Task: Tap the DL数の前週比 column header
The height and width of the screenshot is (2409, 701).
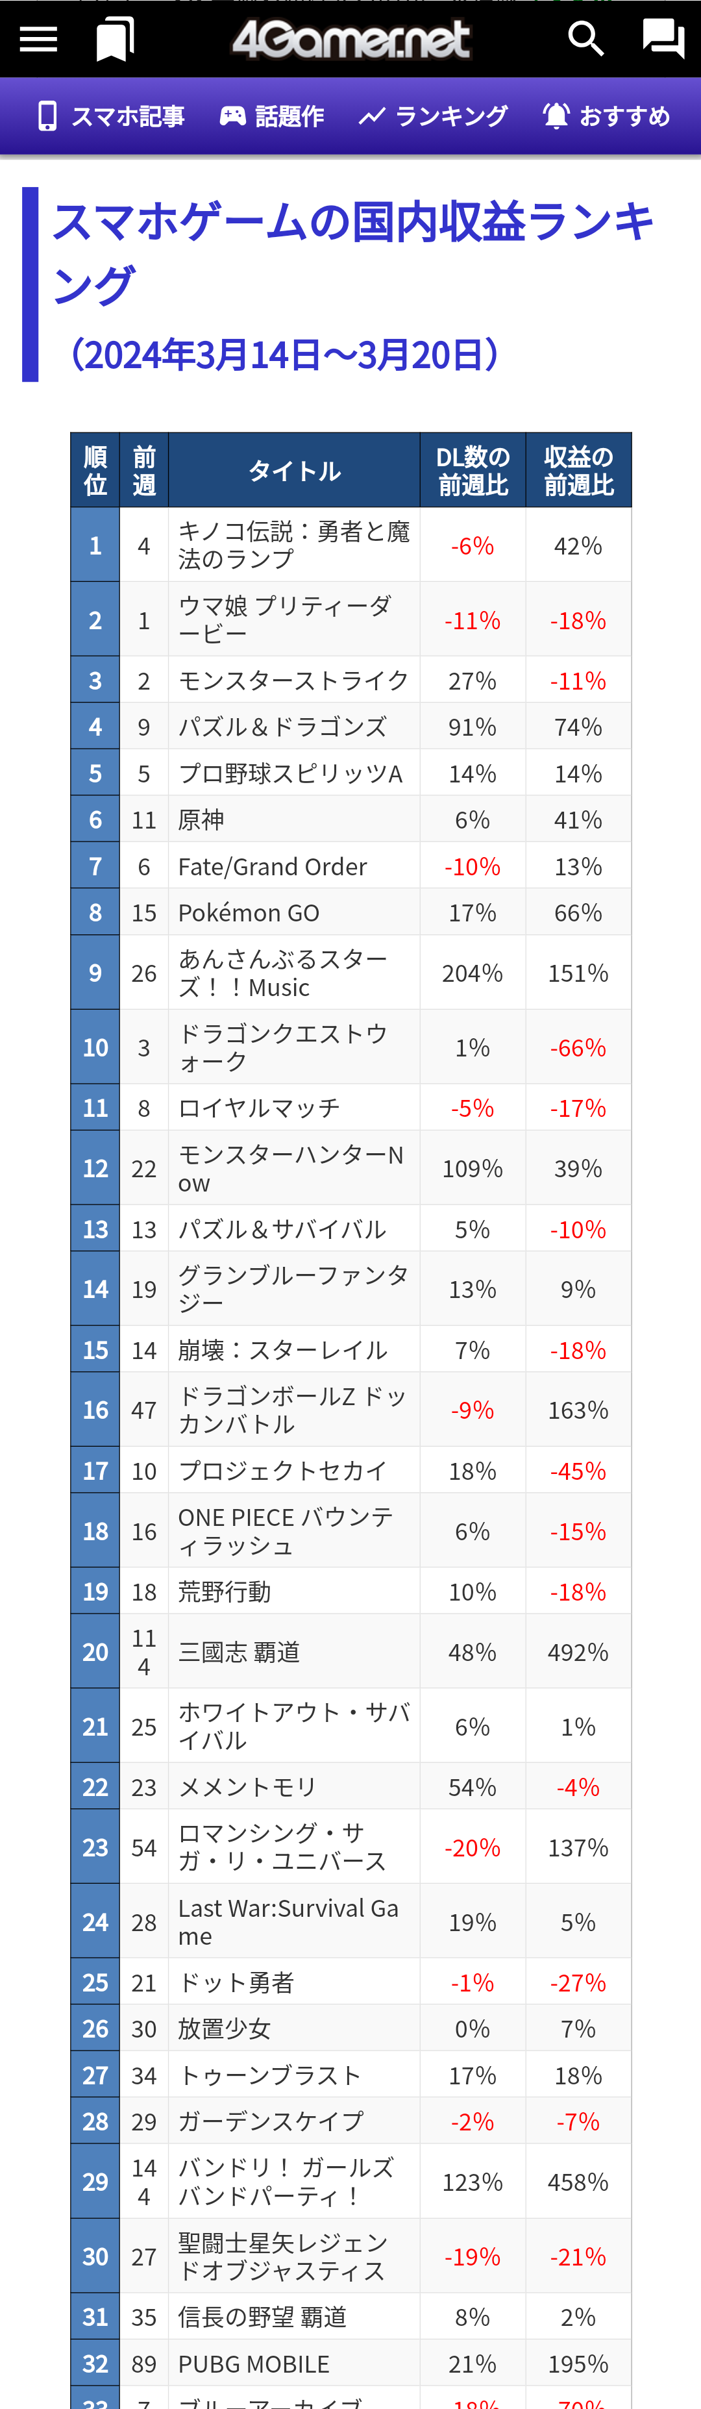Action: click(473, 470)
